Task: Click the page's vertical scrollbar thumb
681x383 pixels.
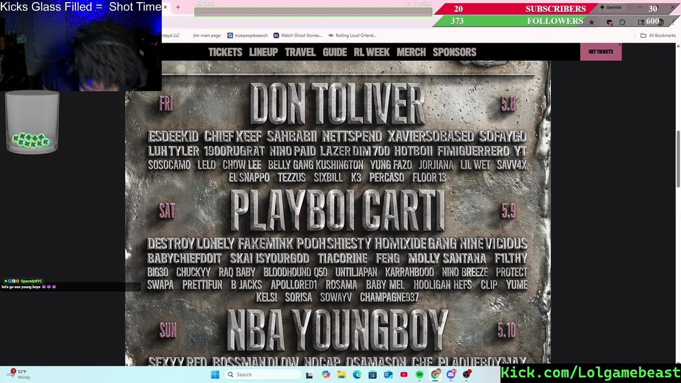Action: click(678, 159)
